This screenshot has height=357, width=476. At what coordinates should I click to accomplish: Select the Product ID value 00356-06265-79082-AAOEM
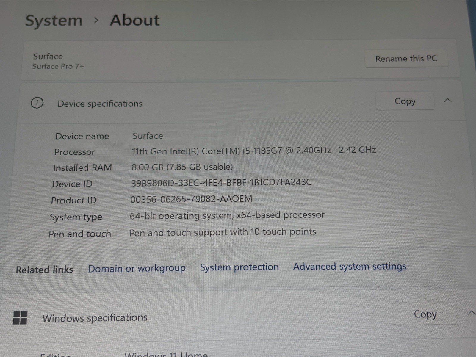[x=191, y=199]
